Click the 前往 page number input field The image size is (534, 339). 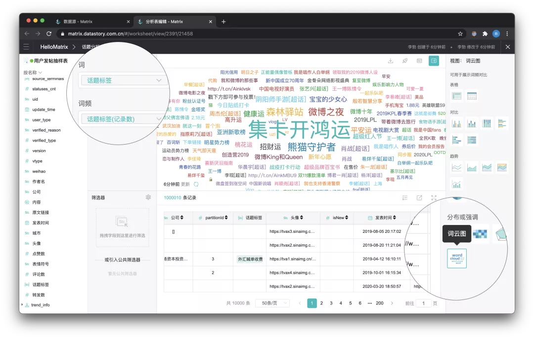click(423, 303)
